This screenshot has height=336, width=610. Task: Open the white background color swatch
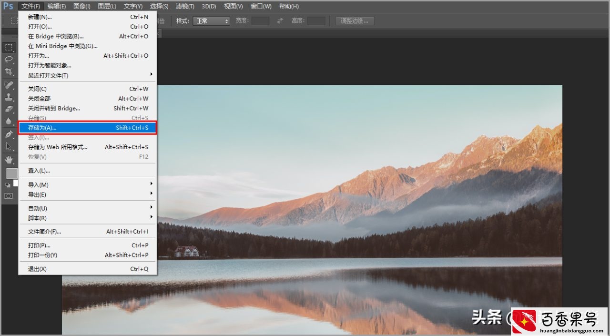click(x=16, y=183)
